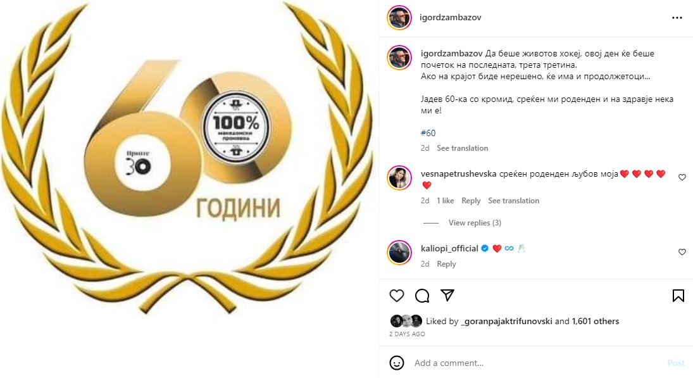Like vesnapetrushevska's comment heart
Screen dimensions: 693x378
[x=682, y=177]
